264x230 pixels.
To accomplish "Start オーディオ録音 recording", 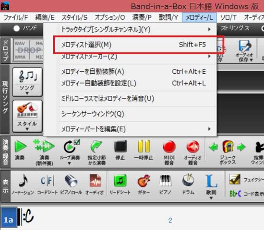I will (192, 152).
